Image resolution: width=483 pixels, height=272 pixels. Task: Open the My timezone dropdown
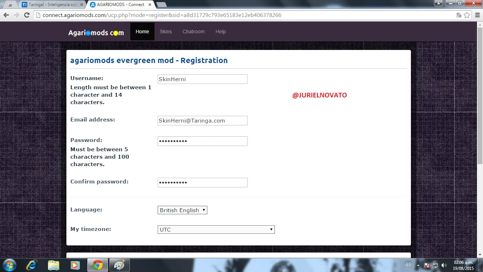pyautogui.click(x=216, y=229)
